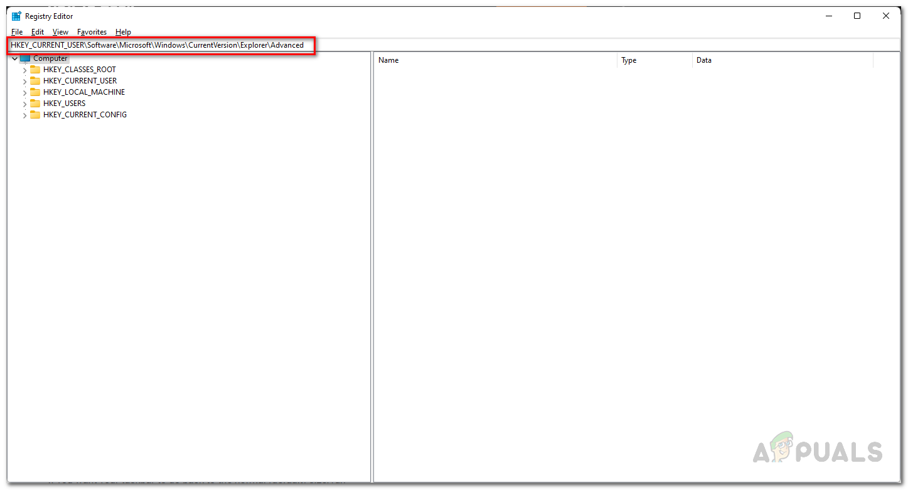Expand the HKEY_LOCAL_MACHINE key
Viewport: 908px width, 490px height.
[25, 93]
